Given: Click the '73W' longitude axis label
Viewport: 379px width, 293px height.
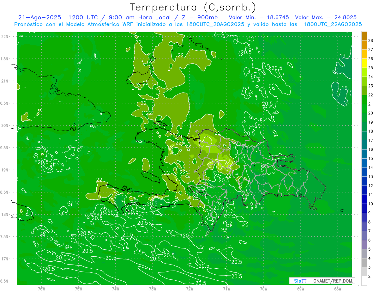Looking at the screenshot, I should click(x=153, y=289).
